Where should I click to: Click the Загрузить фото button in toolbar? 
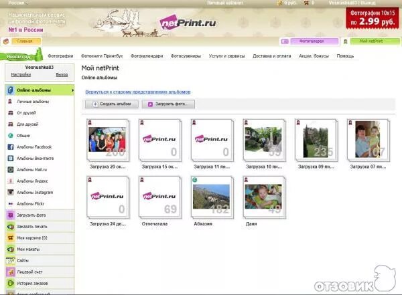(x=168, y=104)
